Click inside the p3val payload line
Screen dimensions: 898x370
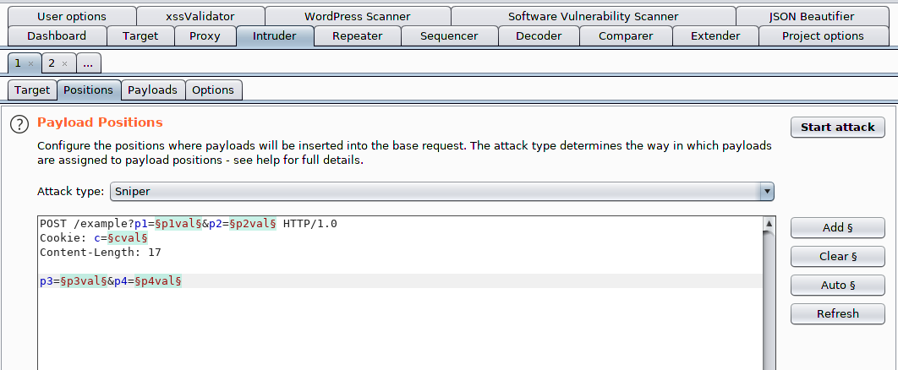[83, 280]
